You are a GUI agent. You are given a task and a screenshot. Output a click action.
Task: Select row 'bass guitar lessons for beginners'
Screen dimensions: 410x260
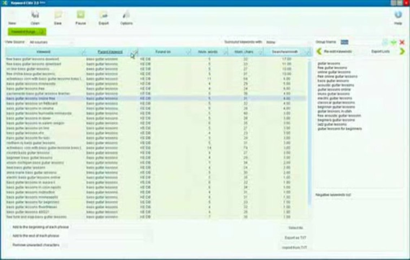click(x=156, y=202)
